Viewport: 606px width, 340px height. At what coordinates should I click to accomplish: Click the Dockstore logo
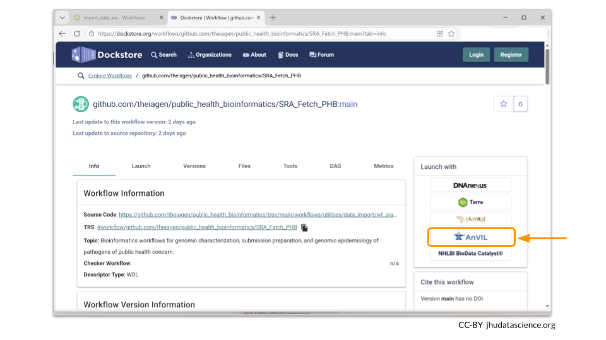[x=107, y=55]
